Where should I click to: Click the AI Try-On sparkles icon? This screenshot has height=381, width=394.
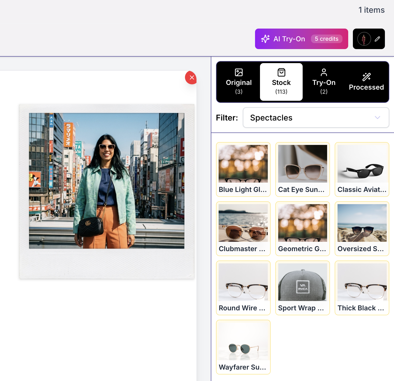pyautogui.click(x=265, y=39)
